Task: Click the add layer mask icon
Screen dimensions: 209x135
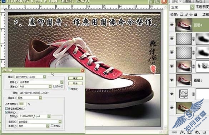Action: pos(189,132)
